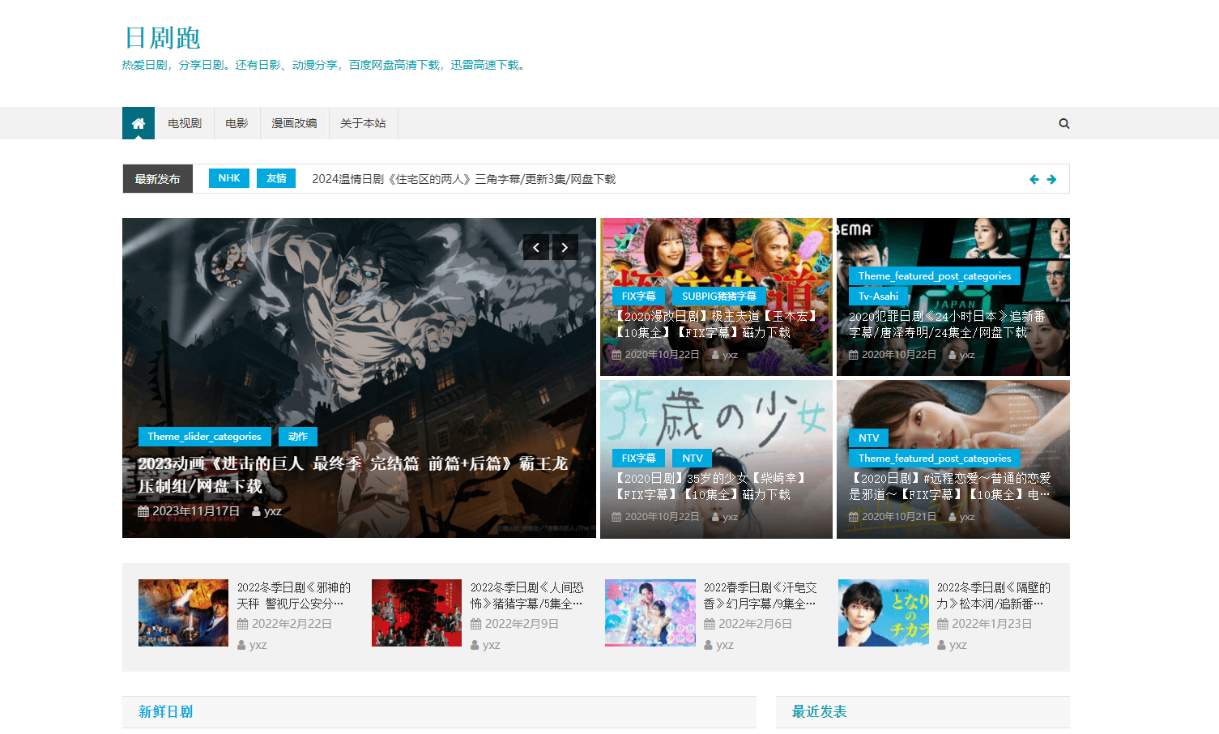Open 2022冬季日剧《隔壁的力》 title
Viewport: 1219px width, 734px height.
(x=994, y=595)
